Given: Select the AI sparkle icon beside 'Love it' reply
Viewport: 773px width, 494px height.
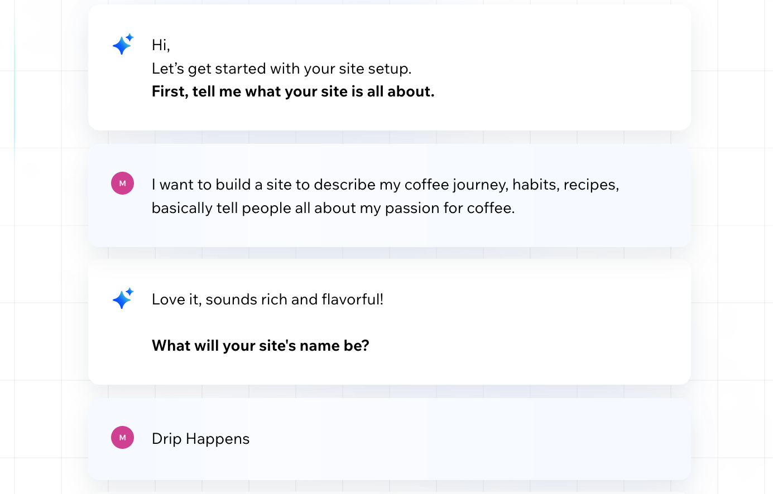Looking at the screenshot, I should click(122, 299).
